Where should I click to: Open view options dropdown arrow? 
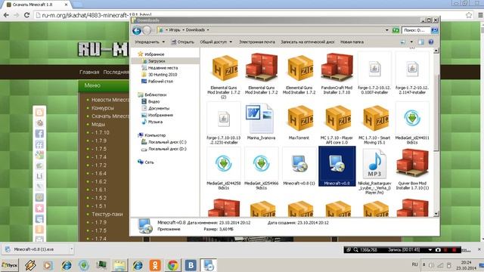(411, 42)
